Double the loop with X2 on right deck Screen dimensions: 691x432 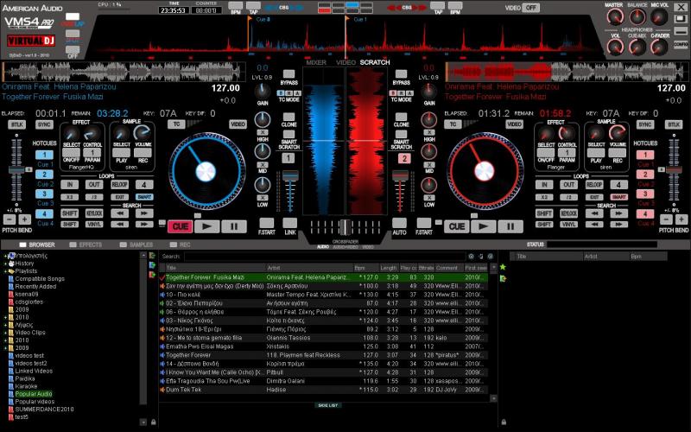click(544, 197)
